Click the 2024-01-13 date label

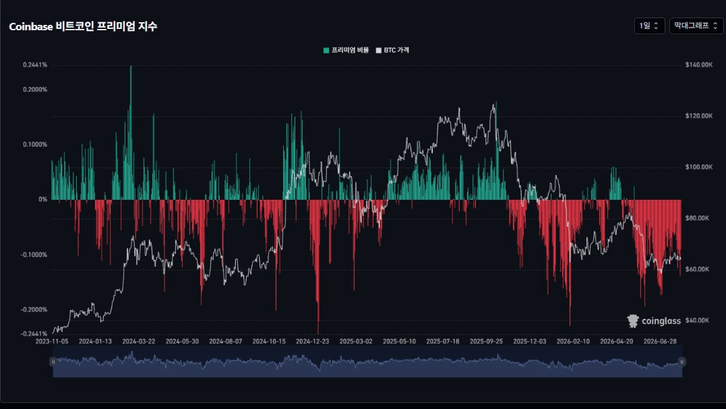coord(95,341)
